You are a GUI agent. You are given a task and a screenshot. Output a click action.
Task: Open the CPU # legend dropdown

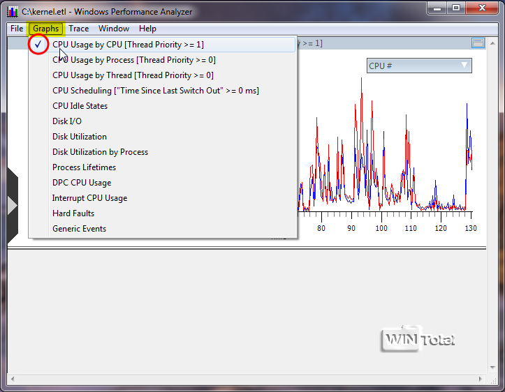coord(419,66)
